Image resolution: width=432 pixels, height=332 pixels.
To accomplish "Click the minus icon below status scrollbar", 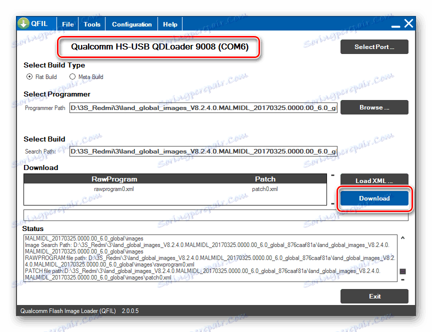I will (x=403, y=279).
